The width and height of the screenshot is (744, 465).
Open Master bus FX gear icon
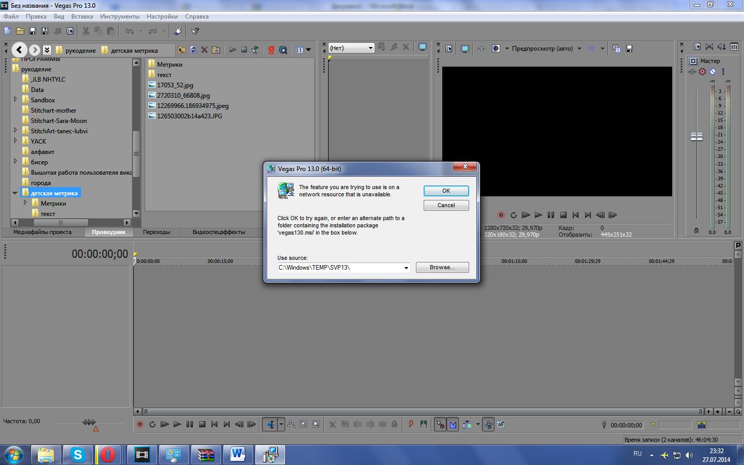point(703,72)
